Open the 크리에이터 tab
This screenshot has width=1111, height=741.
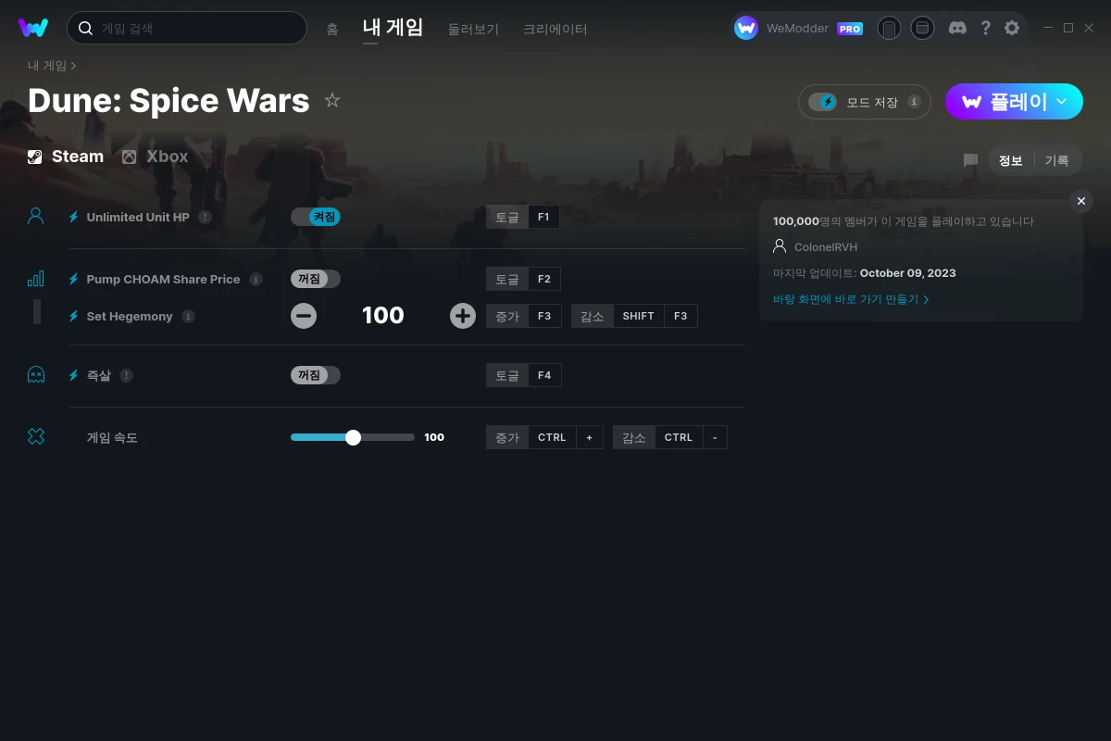[555, 29]
